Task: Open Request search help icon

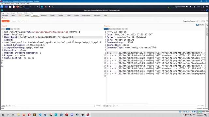Action: 2,106
